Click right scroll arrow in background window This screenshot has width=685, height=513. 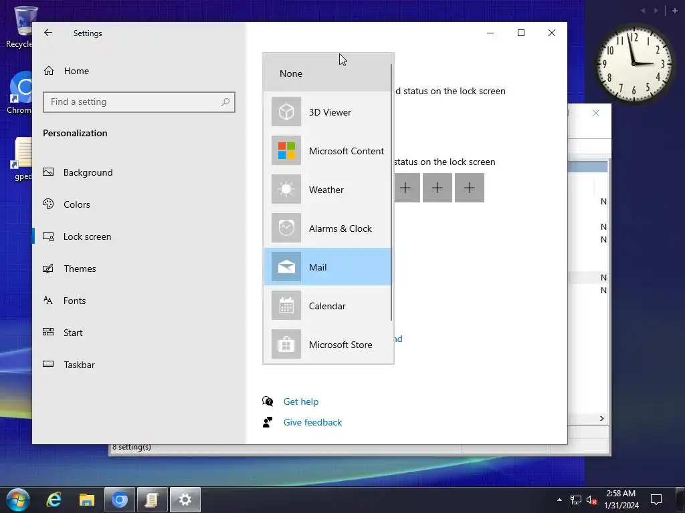click(601, 418)
